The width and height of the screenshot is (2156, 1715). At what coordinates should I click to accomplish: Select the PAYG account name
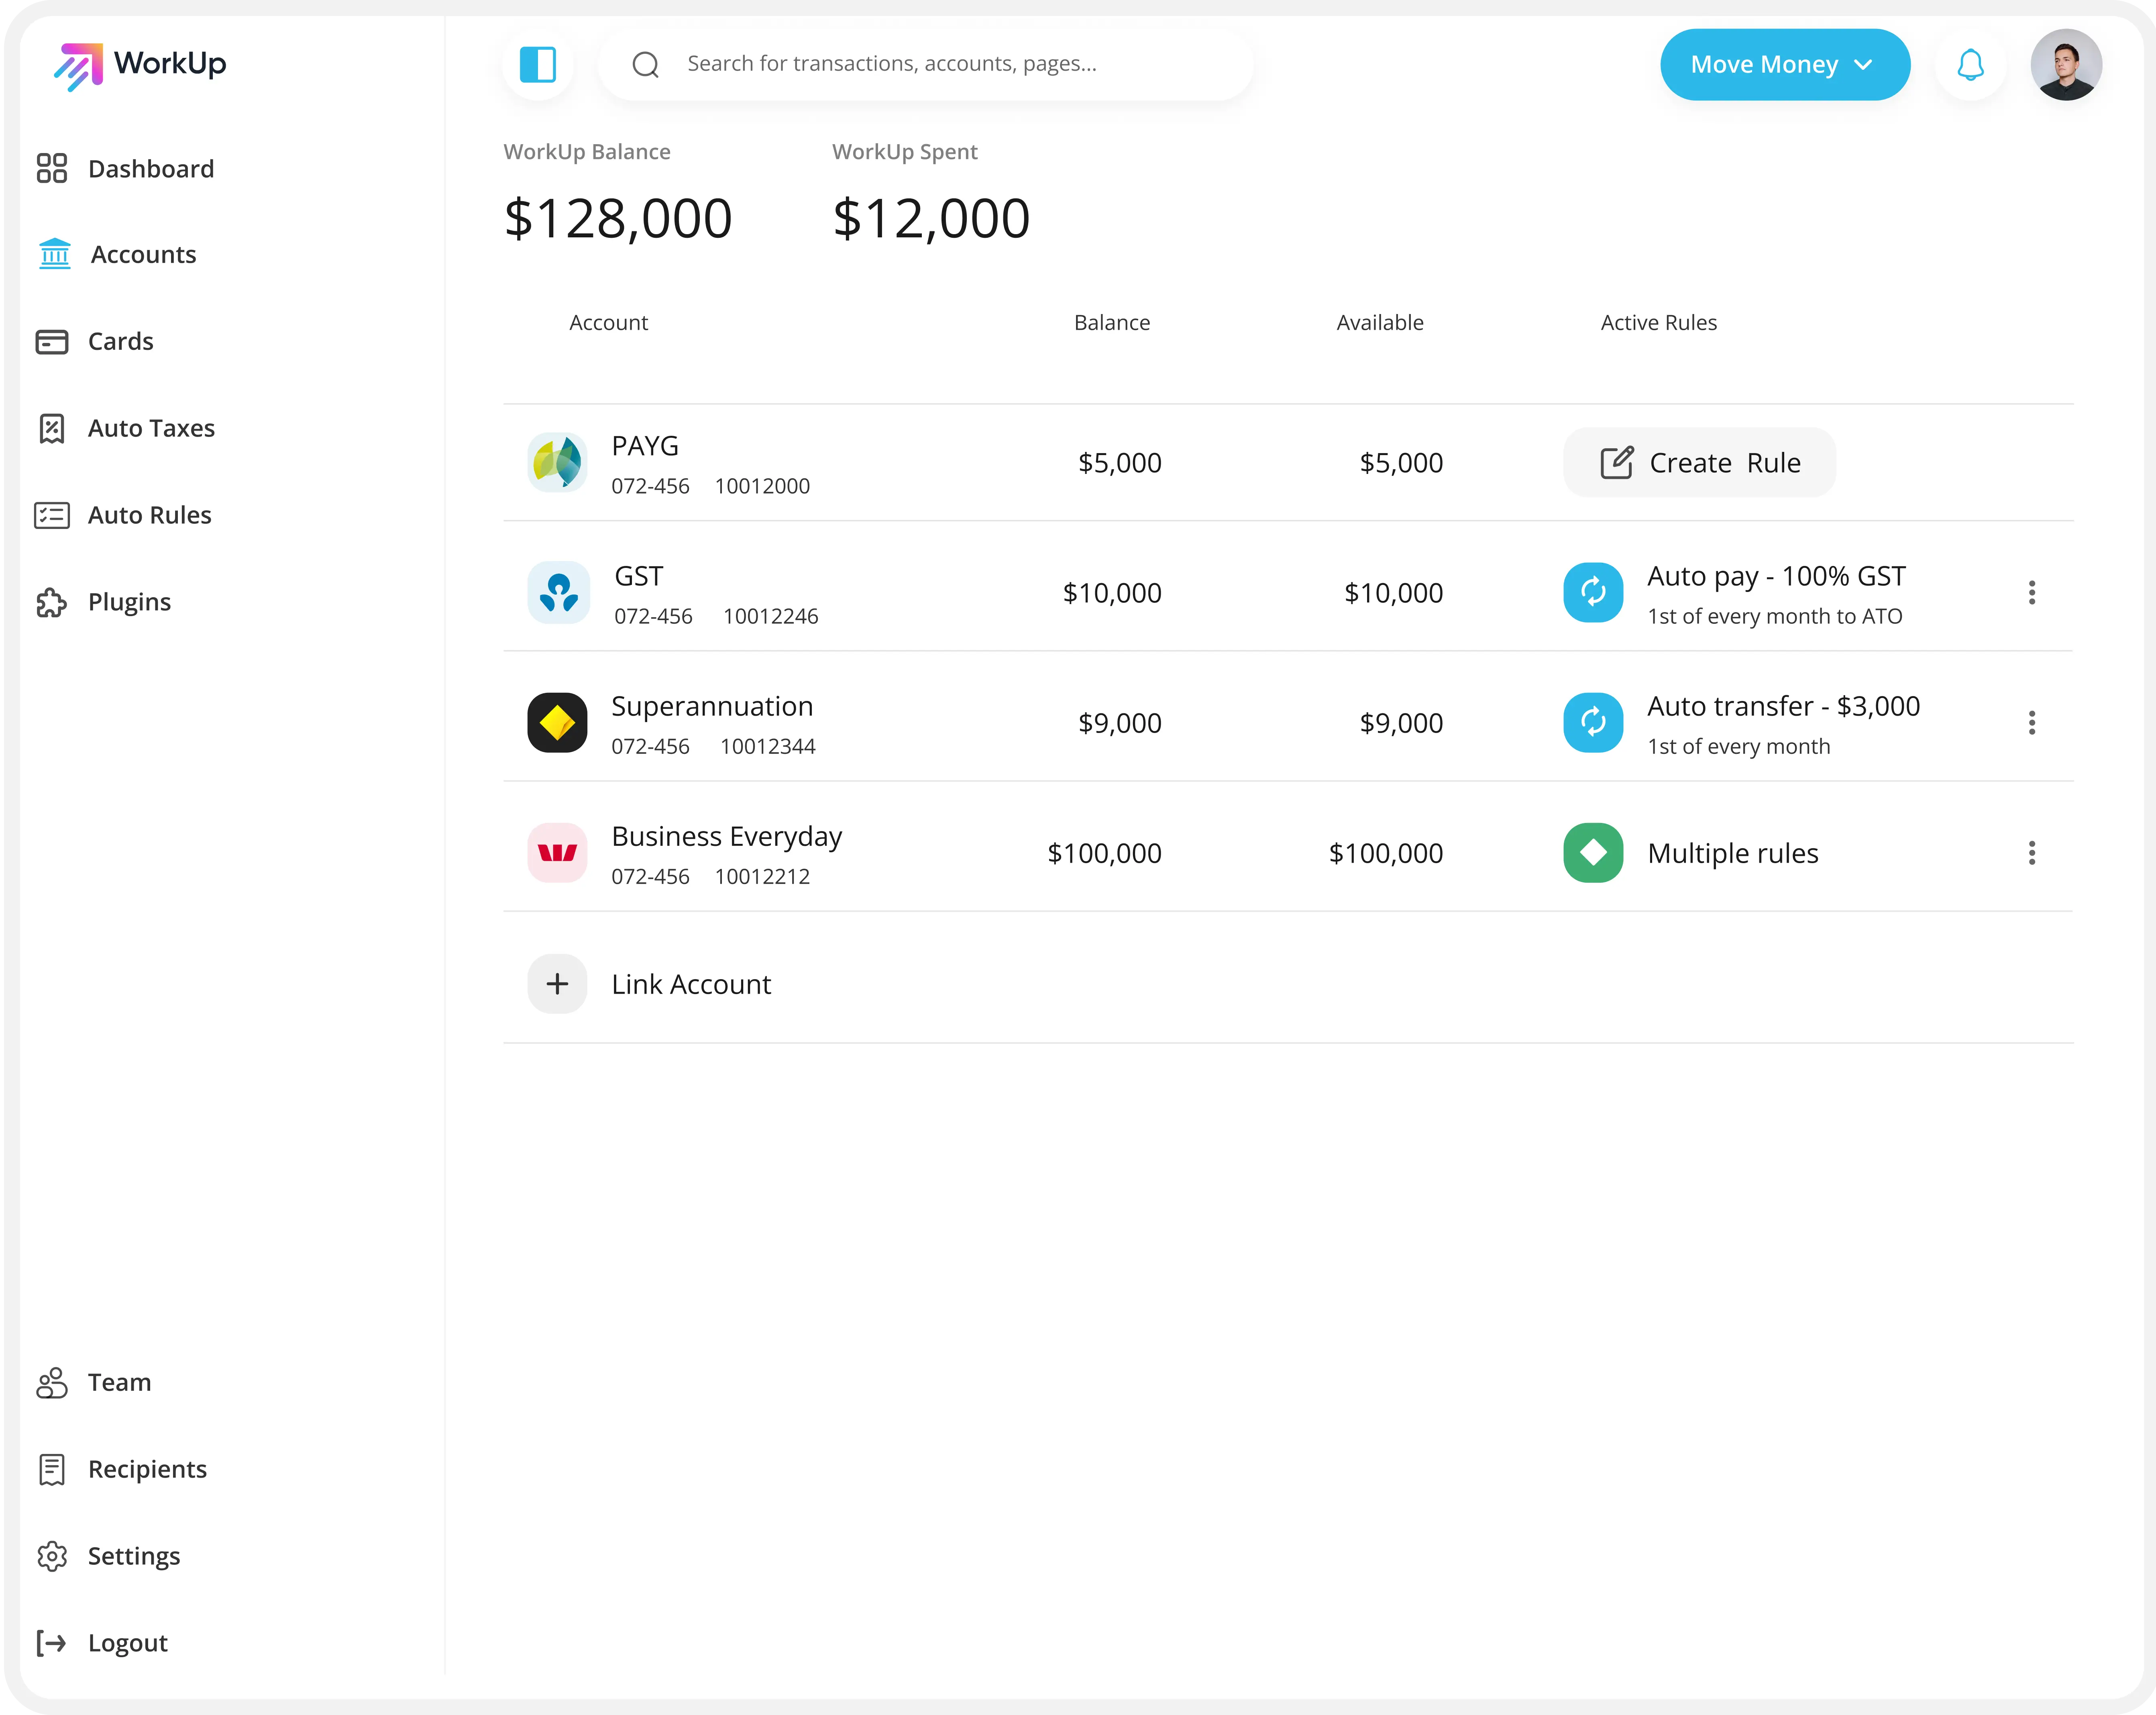point(645,446)
